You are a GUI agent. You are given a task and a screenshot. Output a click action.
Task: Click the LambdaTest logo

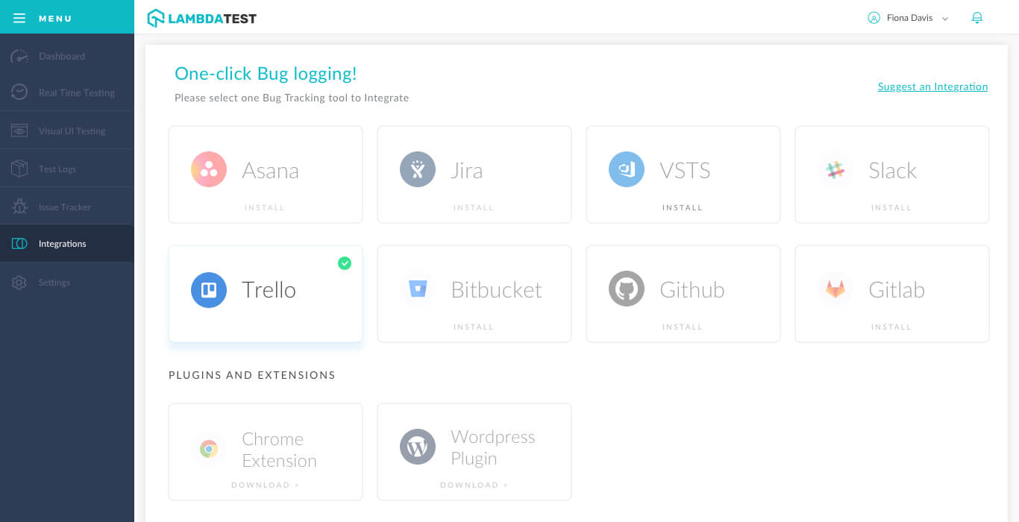[201, 17]
